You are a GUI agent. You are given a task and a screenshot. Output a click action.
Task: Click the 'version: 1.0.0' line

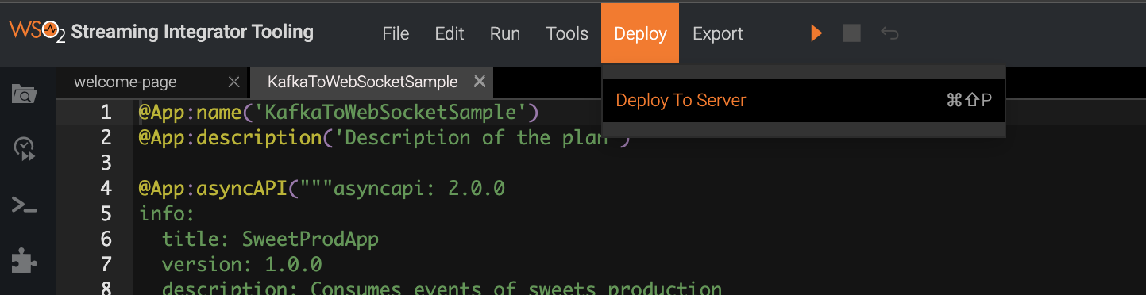click(x=241, y=264)
